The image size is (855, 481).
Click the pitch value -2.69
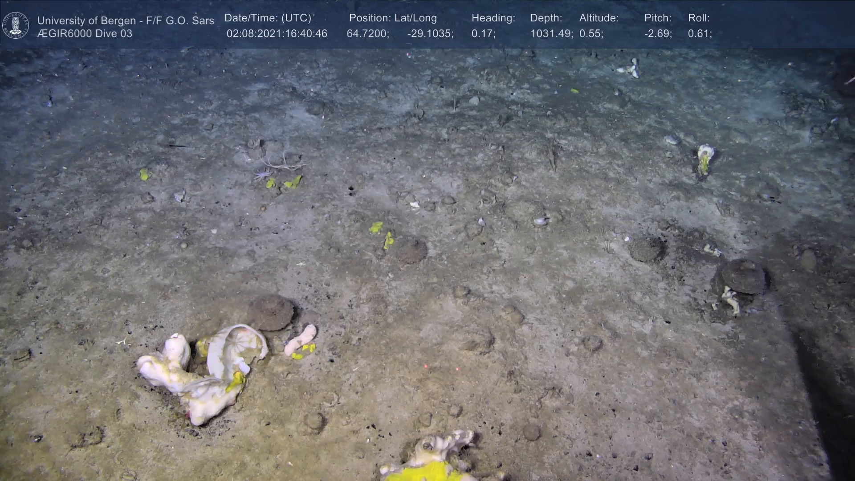(658, 34)
